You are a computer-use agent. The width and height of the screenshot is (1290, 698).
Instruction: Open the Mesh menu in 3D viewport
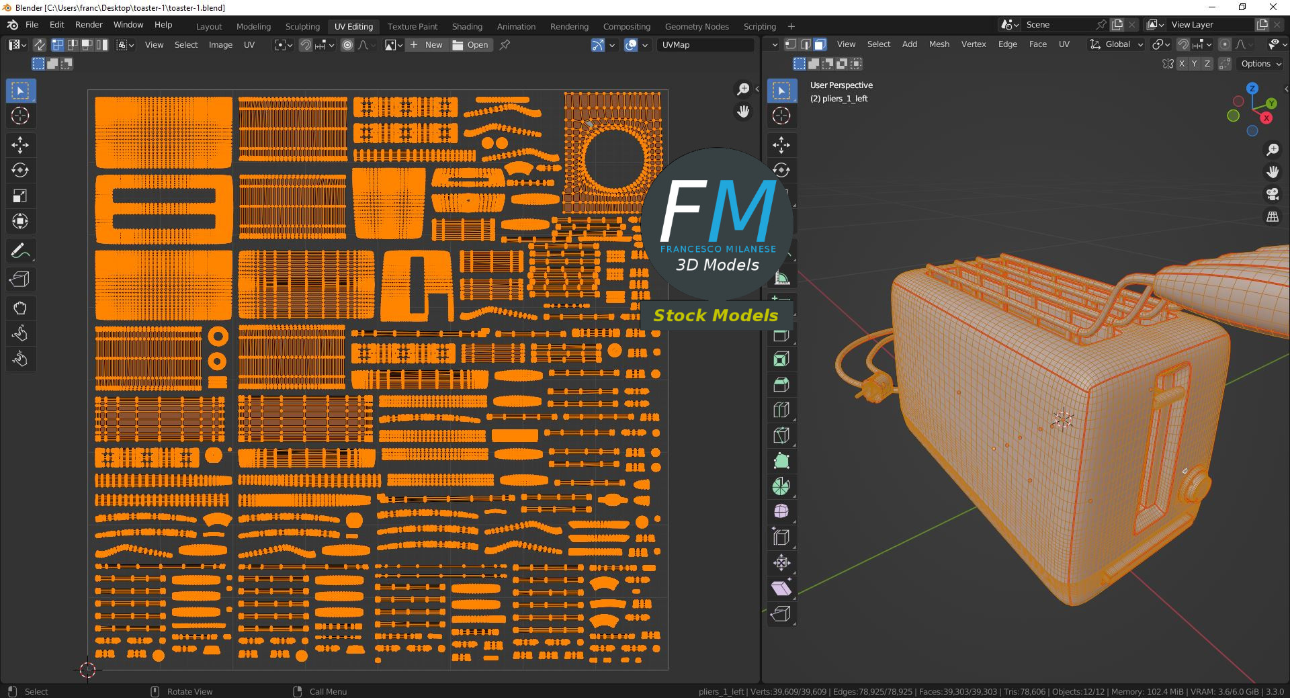pyautogui.click(x=939, y=44)
